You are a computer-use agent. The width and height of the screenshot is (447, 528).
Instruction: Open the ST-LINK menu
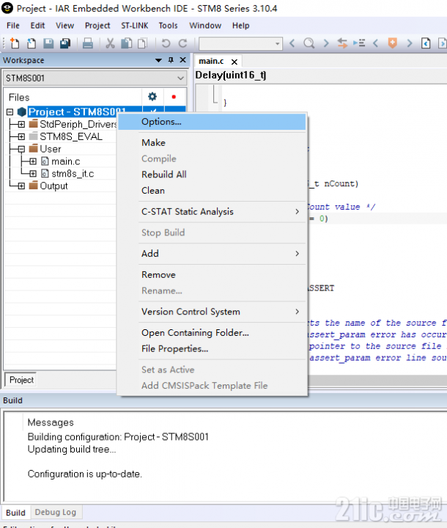pyautogui.click(x=135, y=26)
